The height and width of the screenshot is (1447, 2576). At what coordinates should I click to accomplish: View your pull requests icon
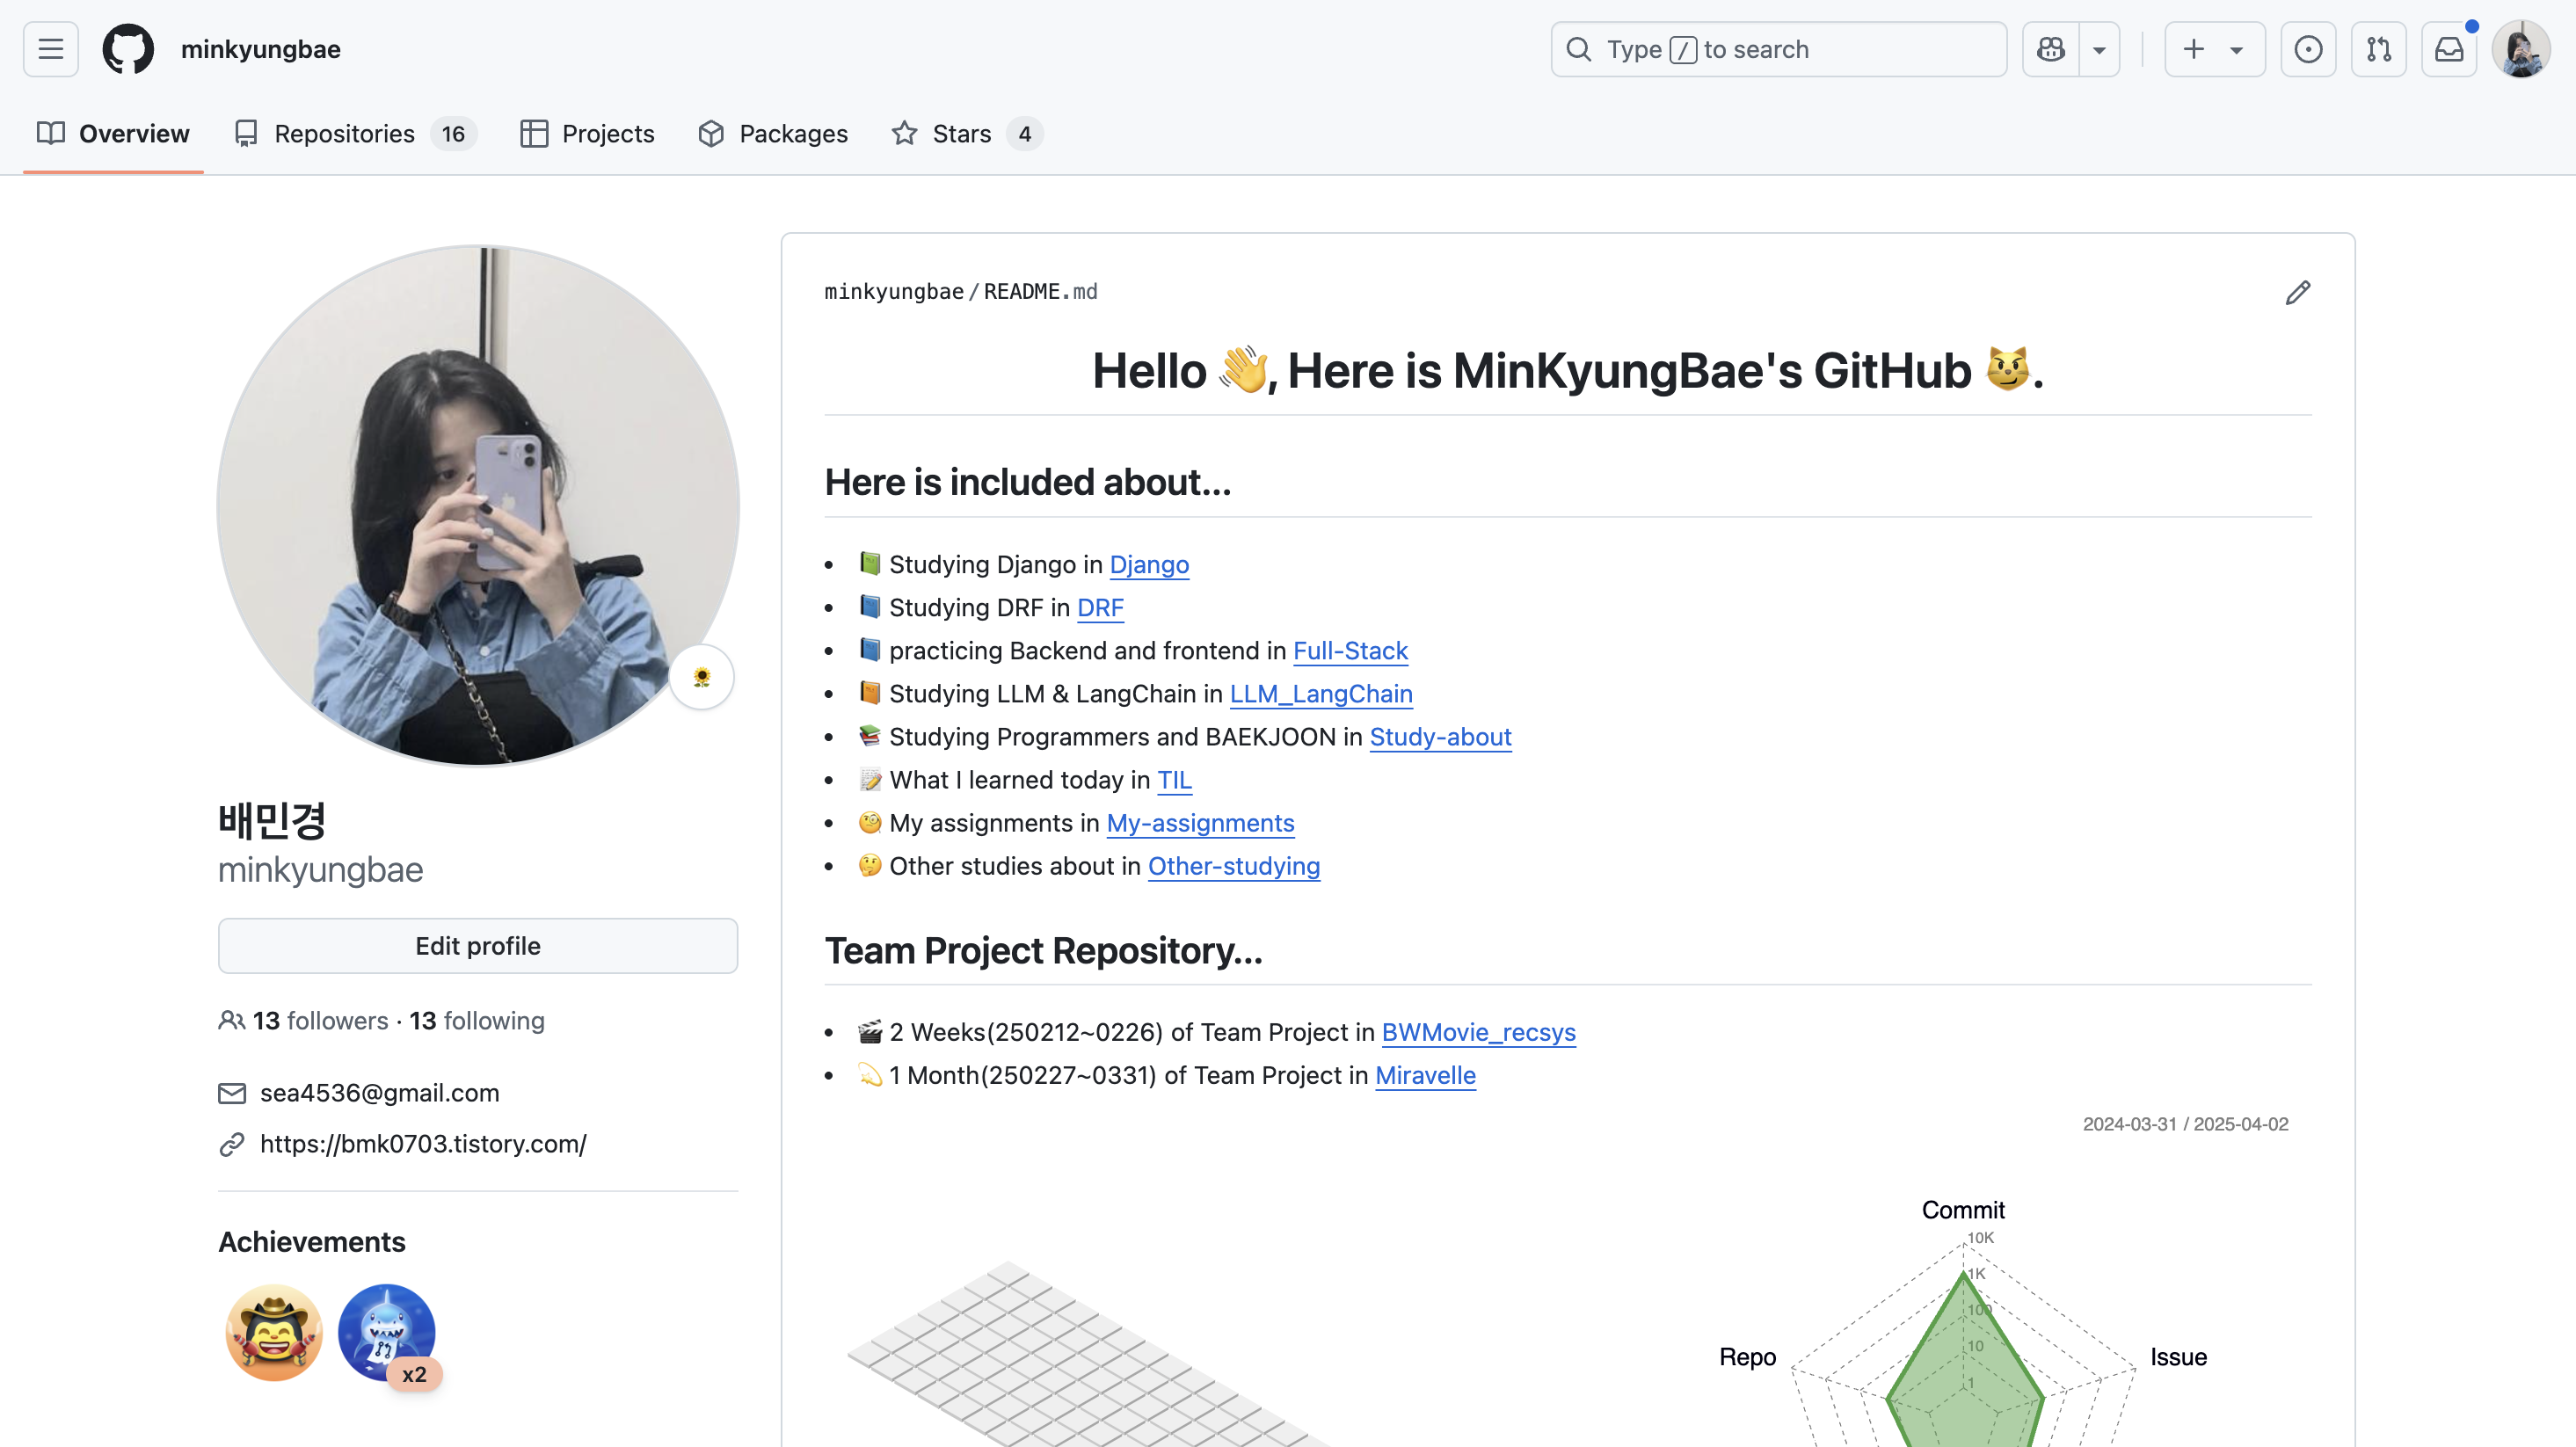[2379, 49]
